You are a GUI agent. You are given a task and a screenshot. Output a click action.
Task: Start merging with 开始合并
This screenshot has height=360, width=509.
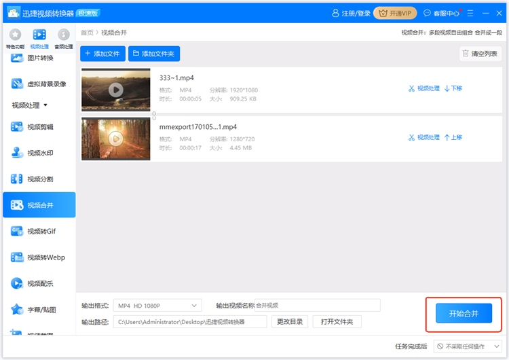[x=464, y=313]
